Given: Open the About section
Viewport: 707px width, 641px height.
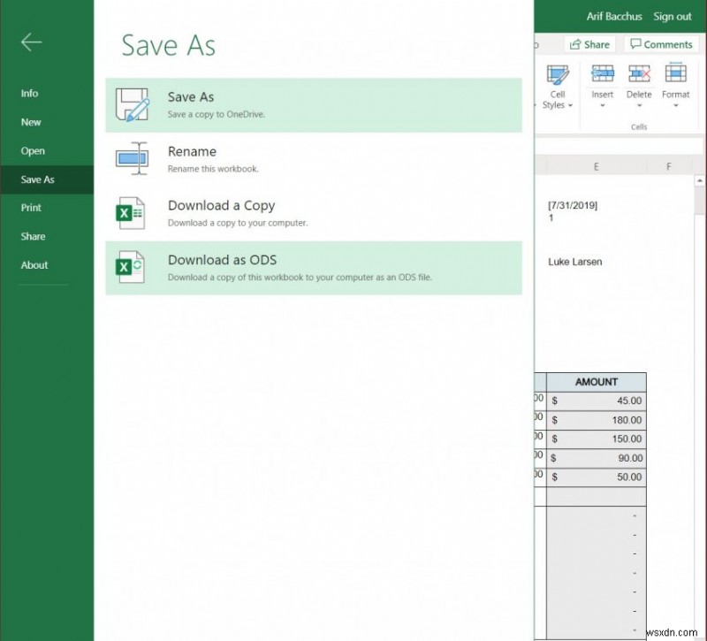Looking at the screenshot, I should tap(34, 264).
